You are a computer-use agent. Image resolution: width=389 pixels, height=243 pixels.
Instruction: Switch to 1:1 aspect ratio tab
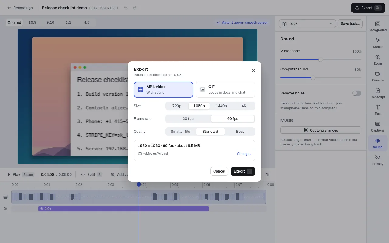(x=68, y=22)
